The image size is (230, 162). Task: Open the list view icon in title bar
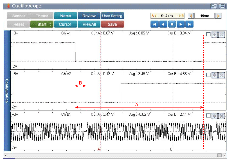222,6
